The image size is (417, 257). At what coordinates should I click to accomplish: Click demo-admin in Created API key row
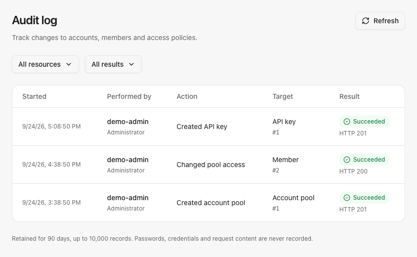pos(127,122)
